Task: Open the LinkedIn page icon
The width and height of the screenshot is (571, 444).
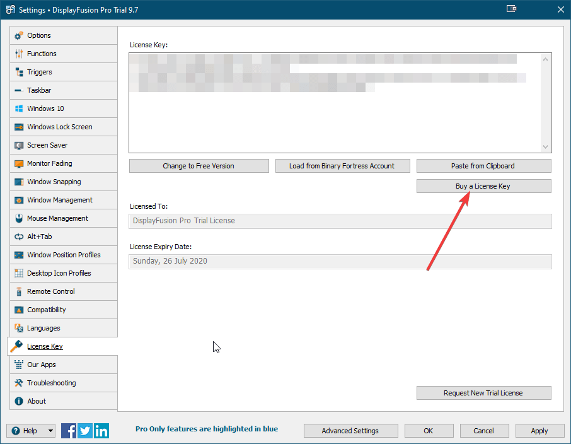Action: point(101,431)
